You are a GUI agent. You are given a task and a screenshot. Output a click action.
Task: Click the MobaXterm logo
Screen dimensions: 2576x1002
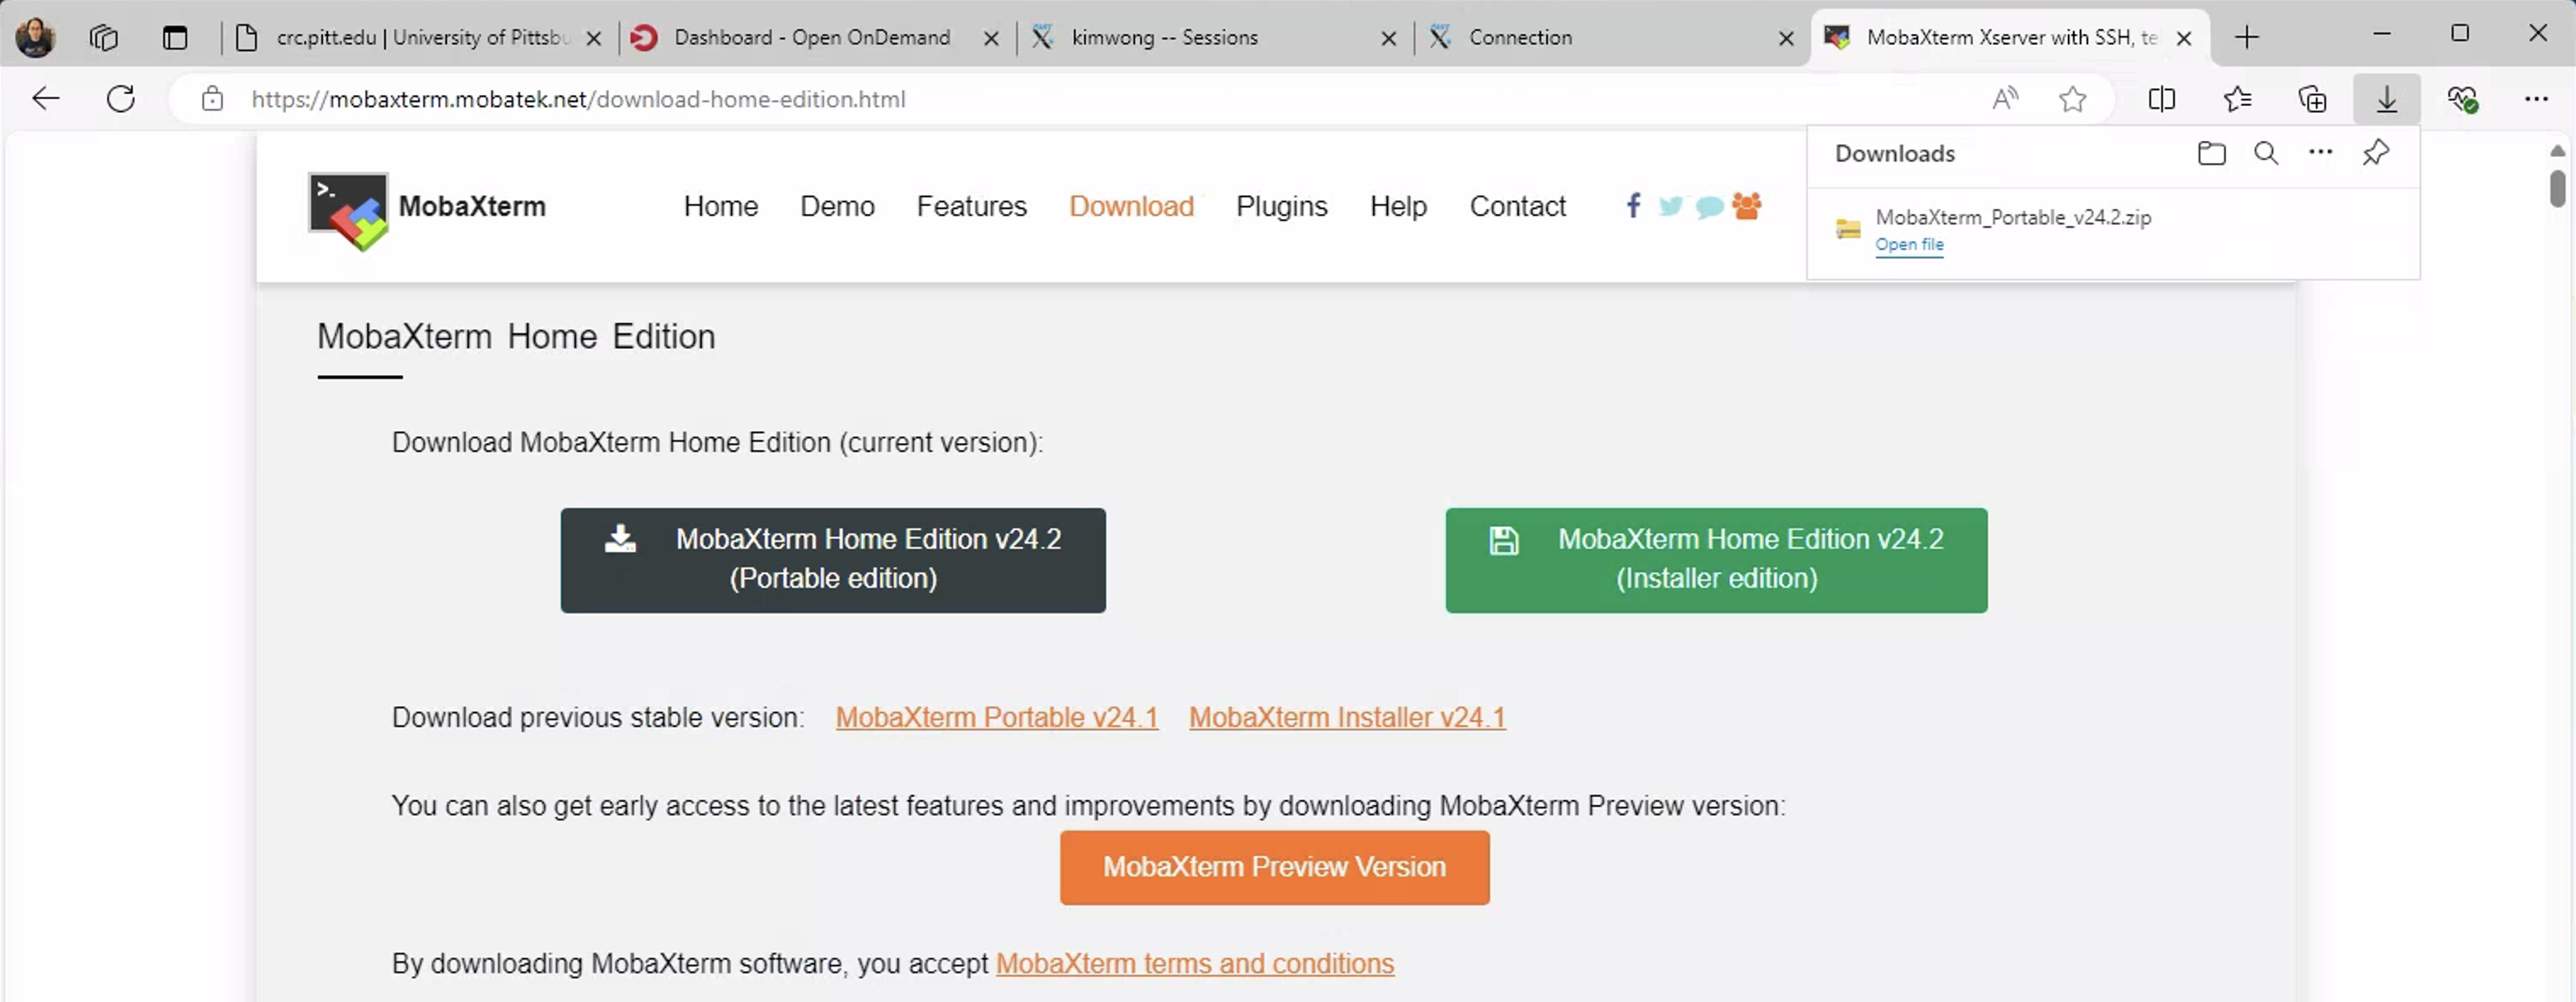[x=348, y=210]
